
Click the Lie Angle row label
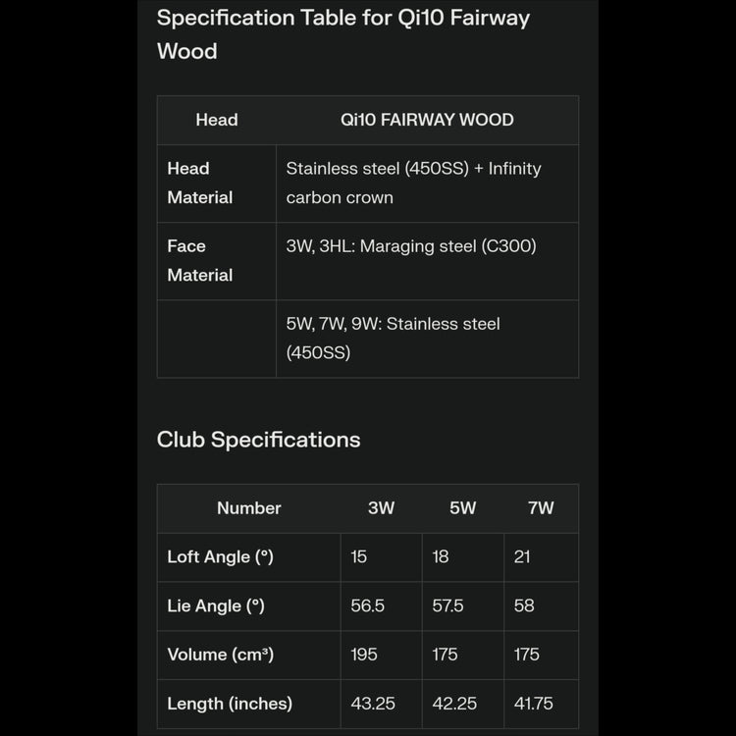216,605
